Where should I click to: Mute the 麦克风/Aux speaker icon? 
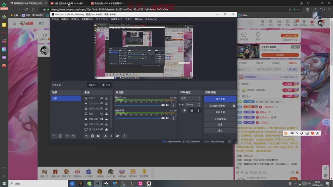(x=167, y=105)
